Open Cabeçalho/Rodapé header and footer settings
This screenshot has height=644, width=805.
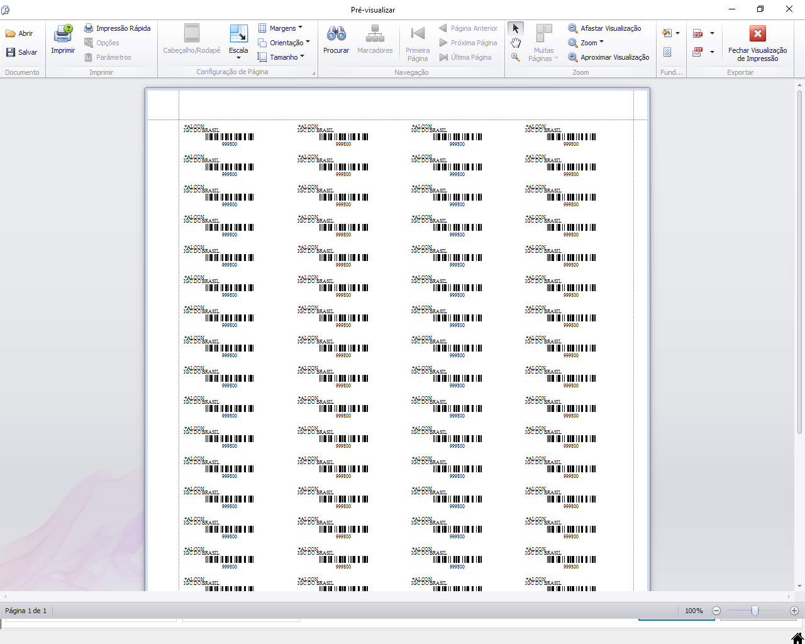click(192, 39)
